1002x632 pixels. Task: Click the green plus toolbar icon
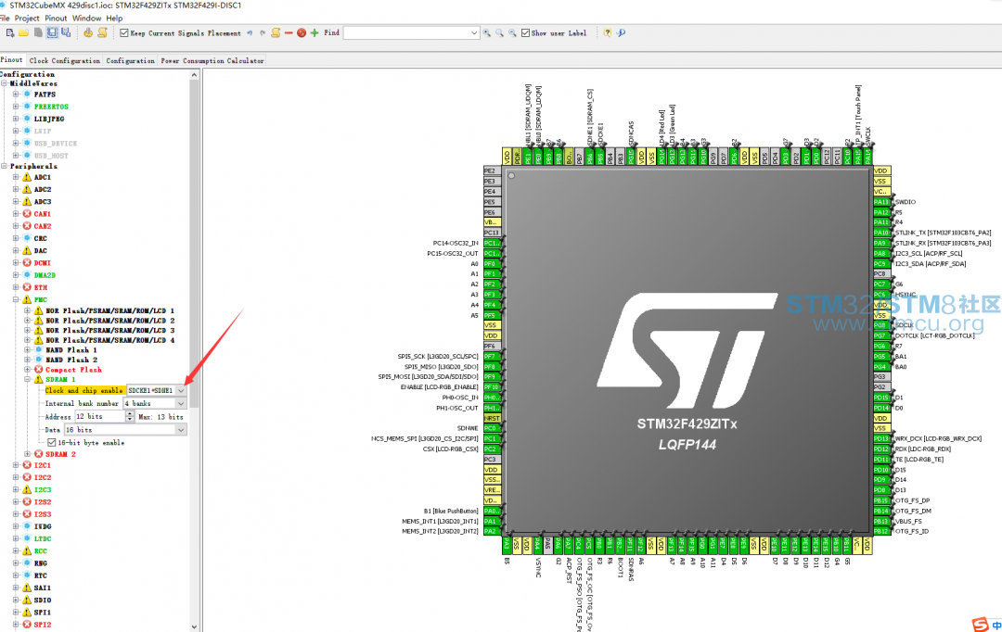(x=315, y=32)
